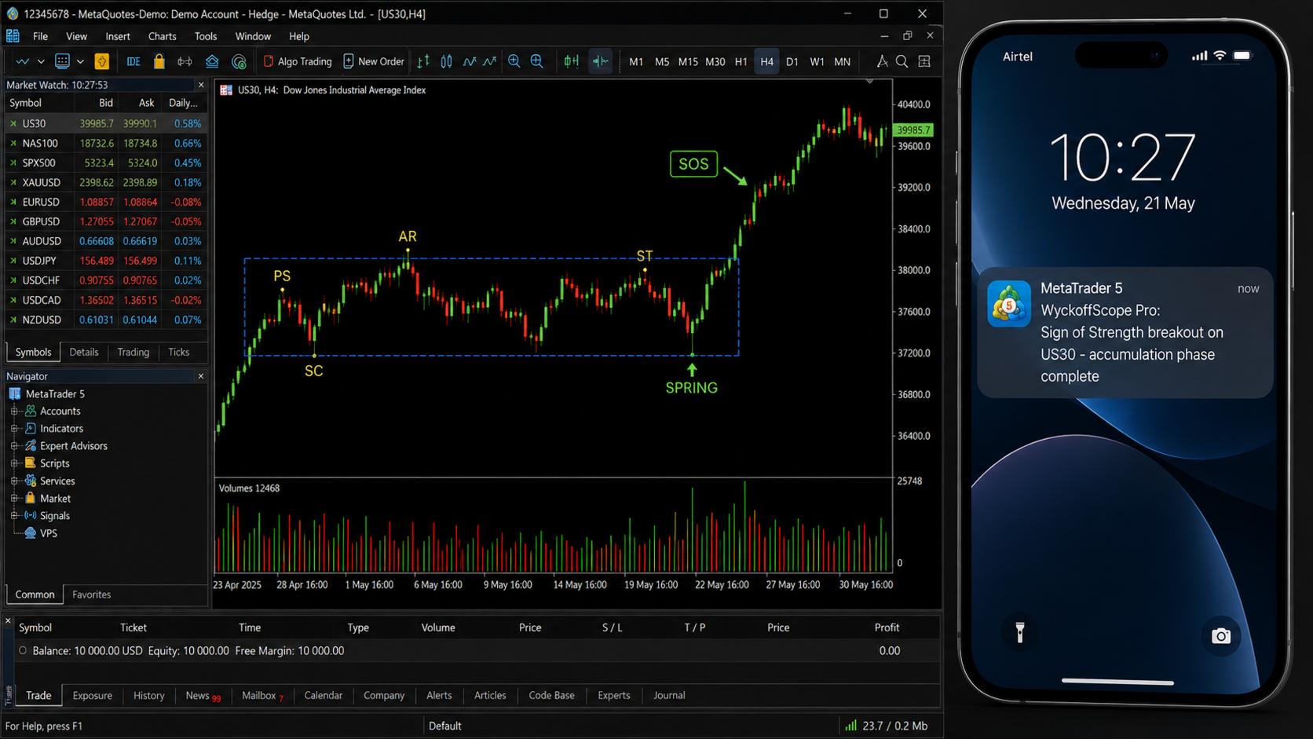Expand the Expert Advisors tree node
The height and width of the screenshot is (739, 1313).
(x=14, y=445)
